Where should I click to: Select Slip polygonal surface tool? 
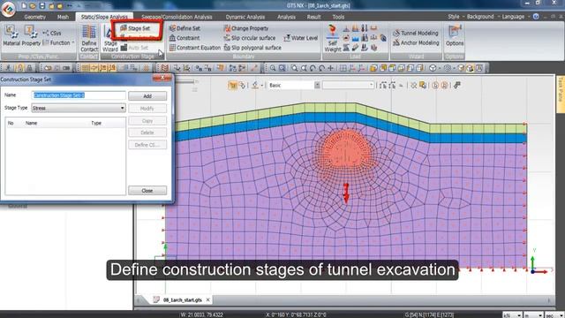252,48
